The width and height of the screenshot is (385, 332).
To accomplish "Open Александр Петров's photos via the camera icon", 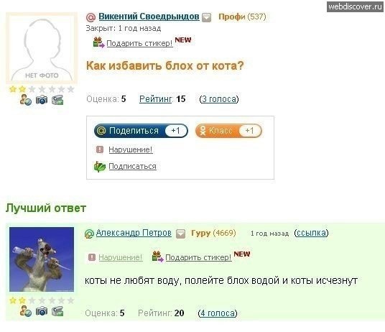I will coord(42,311).
